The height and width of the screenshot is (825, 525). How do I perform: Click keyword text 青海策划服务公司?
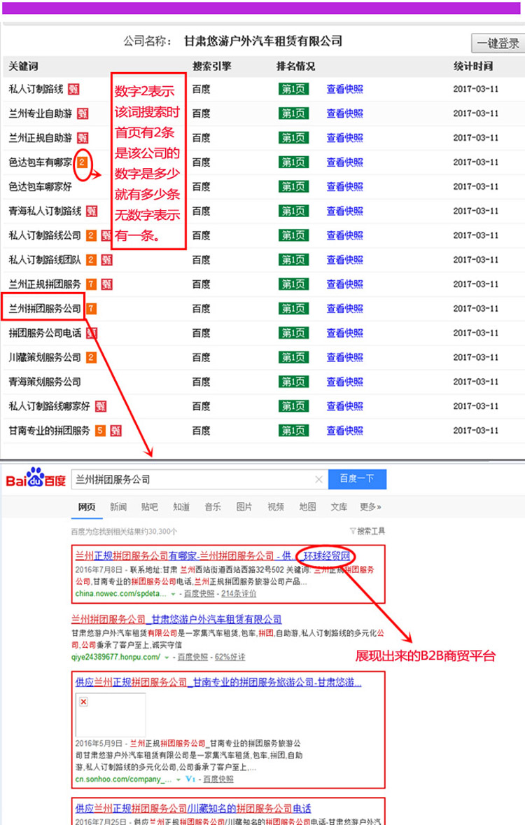(45, 382)
